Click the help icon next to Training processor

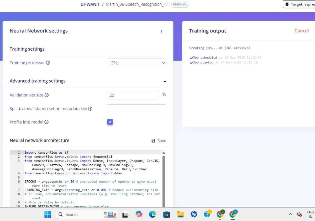[48, 63]
